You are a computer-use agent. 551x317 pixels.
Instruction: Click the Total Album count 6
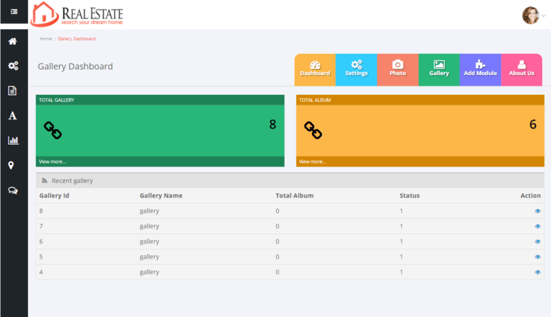point(532,124)
